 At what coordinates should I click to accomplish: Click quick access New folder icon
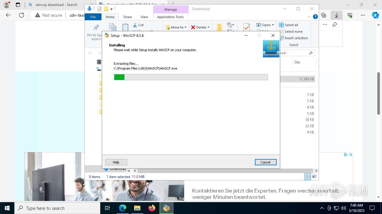[x=106, y=9]
